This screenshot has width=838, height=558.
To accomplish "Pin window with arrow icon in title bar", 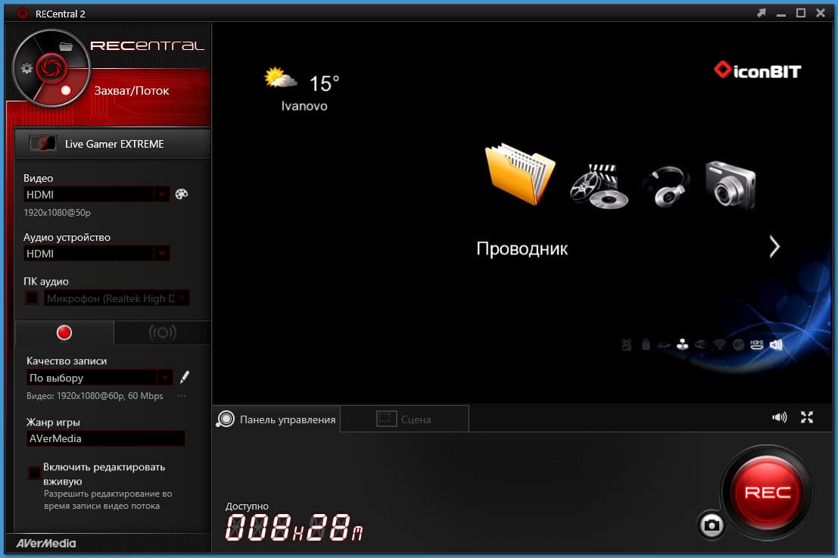I will tap(762, 13).
